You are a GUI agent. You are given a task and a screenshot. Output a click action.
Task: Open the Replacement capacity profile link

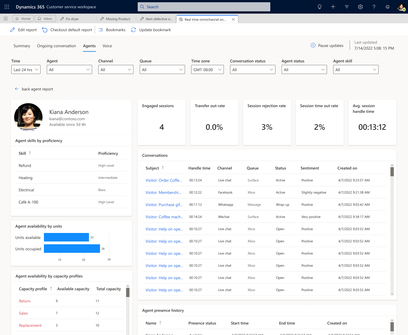(30, 325)
